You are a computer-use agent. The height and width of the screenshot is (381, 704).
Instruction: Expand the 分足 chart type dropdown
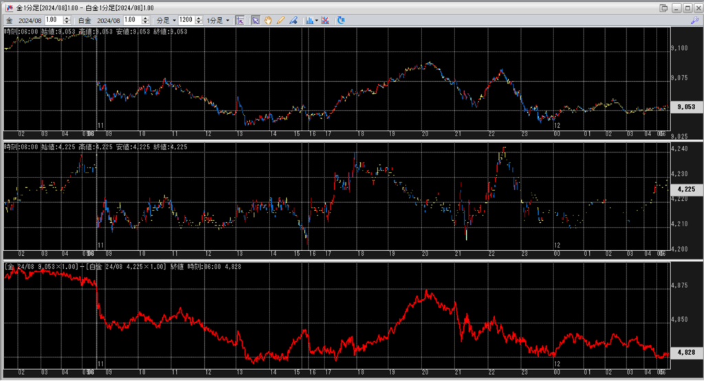pos(166,21)
